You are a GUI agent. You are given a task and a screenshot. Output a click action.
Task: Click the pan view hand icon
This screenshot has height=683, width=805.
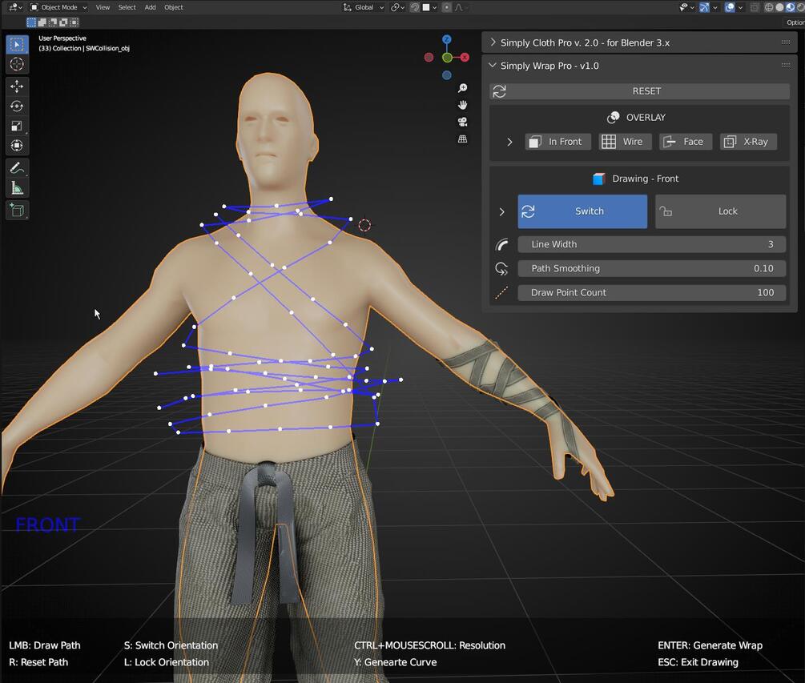[462, 105]
